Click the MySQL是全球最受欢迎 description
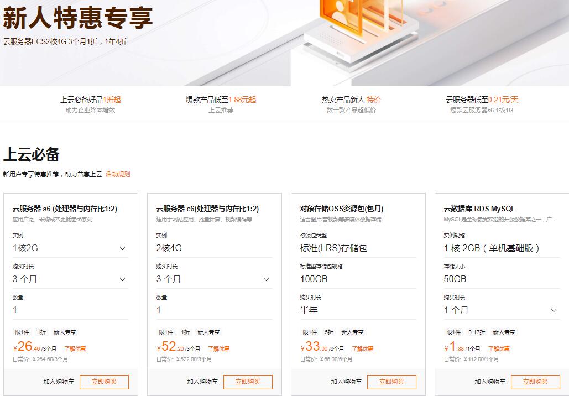Screen dimensions: 569x396 [500, 219]
